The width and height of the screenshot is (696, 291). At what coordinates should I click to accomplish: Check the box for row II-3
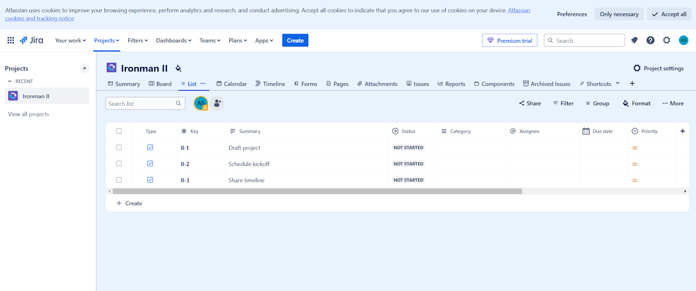click(x=119, y=180)
